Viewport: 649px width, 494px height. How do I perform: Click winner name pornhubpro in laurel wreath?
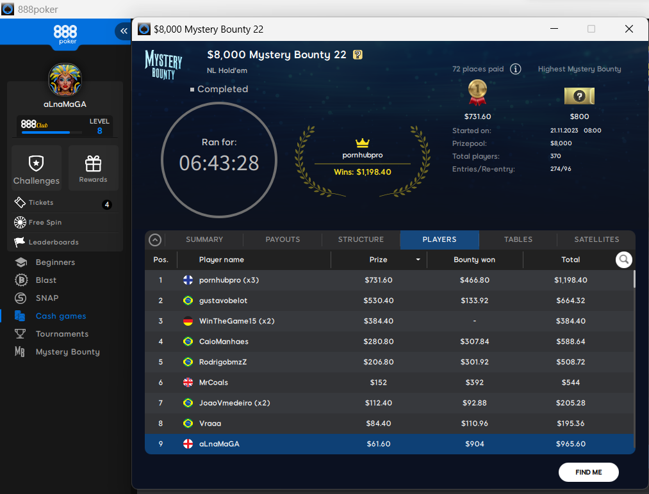363,155
